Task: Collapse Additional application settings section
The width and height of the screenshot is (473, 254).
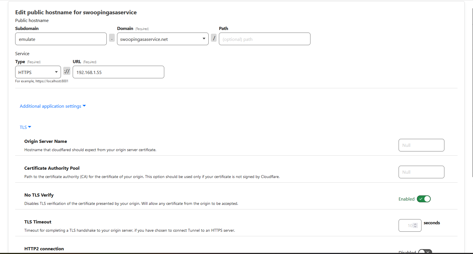Action: pyautogui.click(x=53, y=106)
